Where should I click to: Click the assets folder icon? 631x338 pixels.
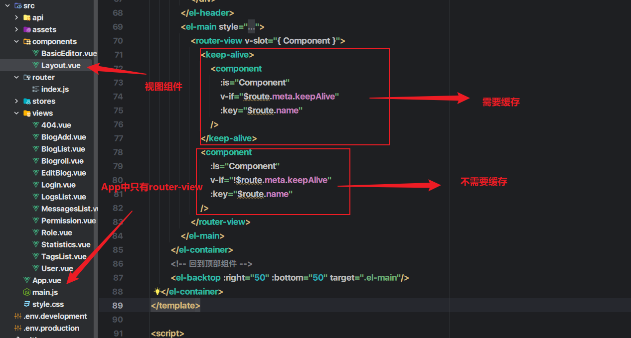coord(27,29)
